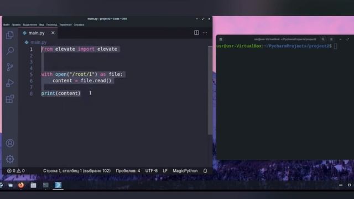Close the main.py editor tab

pos(53,33)
